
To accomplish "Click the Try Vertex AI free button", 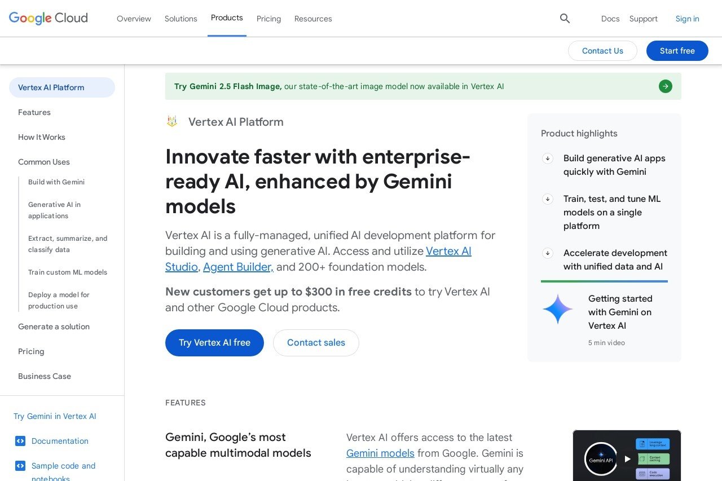I will tap(214, 343).
